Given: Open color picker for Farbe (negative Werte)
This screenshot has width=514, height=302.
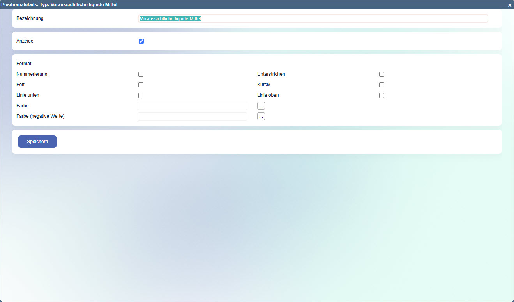Looking at the screenshot, I should coord(261,116).
